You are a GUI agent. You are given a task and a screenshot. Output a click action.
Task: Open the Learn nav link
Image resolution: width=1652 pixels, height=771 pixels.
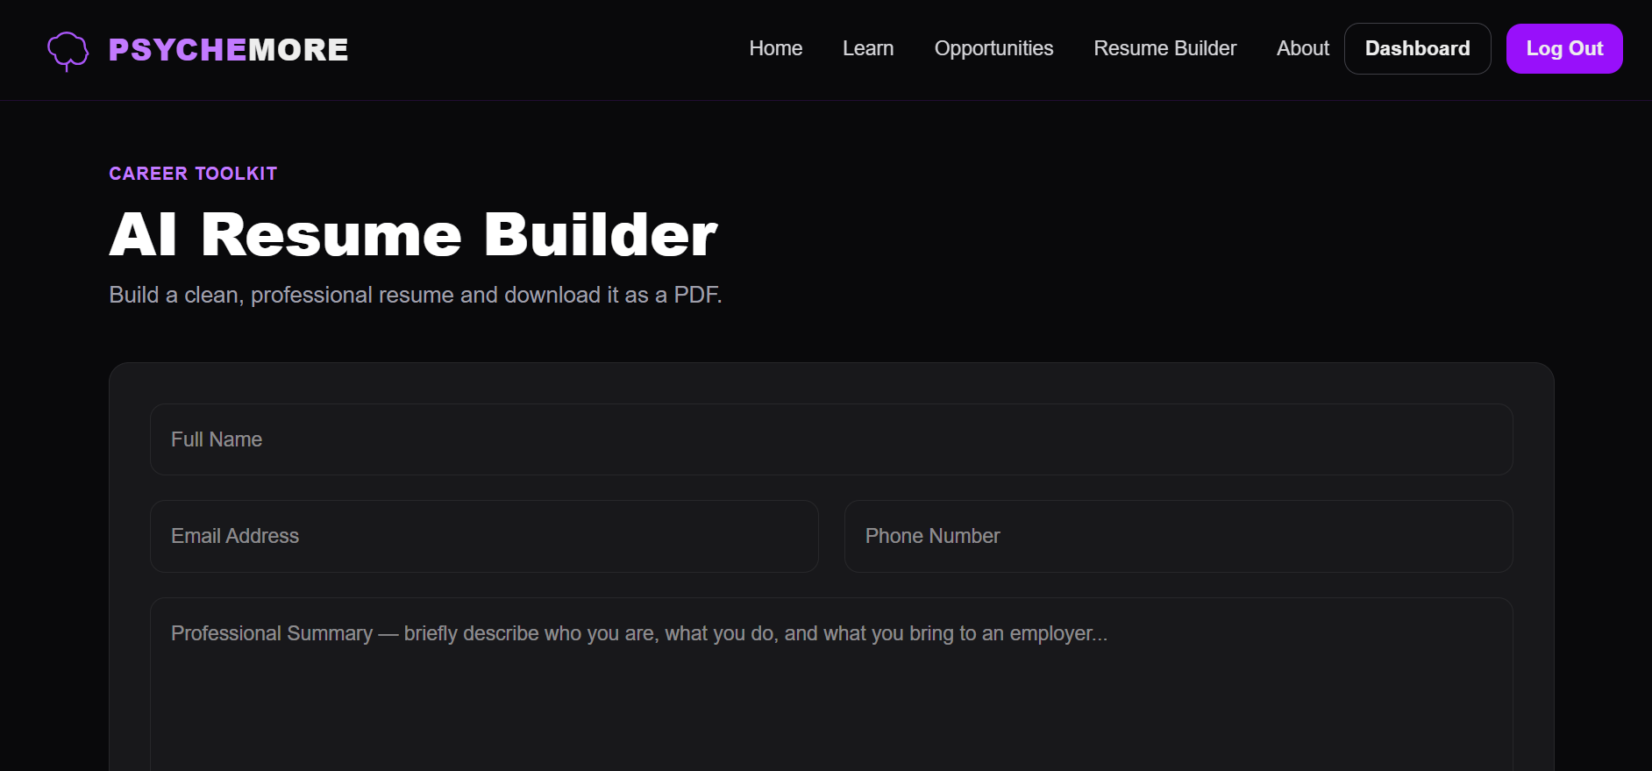point(868,48)
